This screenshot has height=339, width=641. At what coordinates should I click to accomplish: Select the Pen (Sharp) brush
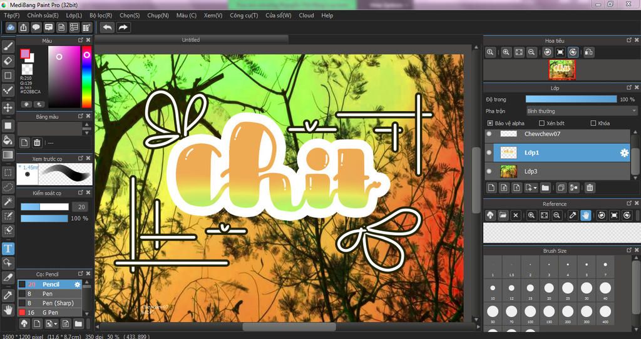coord(50,303)
